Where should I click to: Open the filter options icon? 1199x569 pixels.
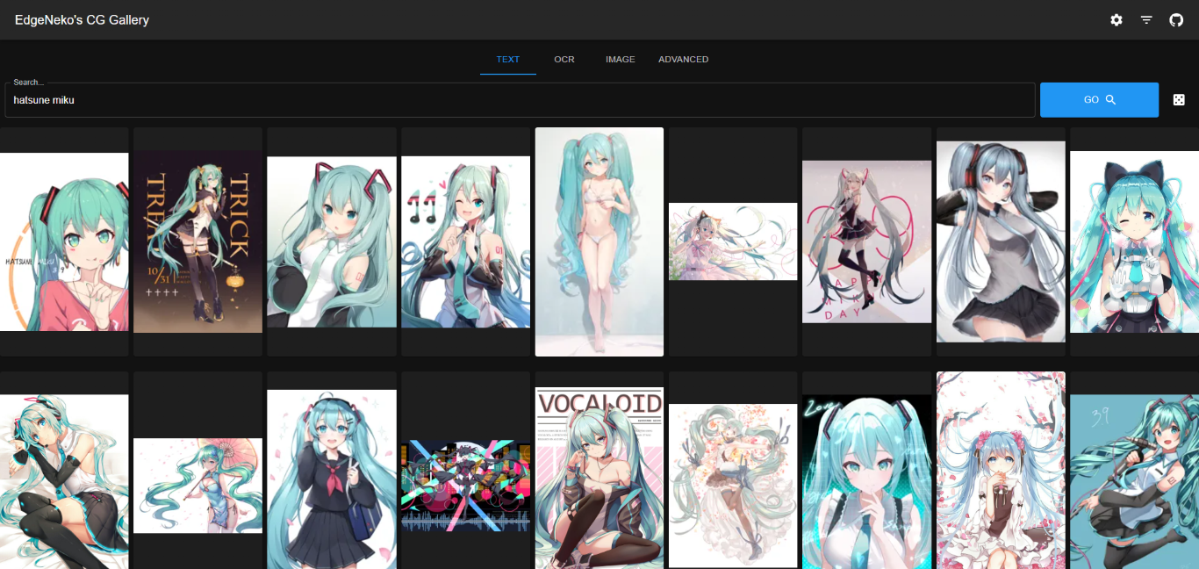pyautogui.click(x=1146, y=19)
